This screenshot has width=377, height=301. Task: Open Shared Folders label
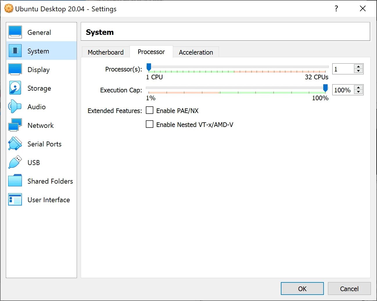tap(50, 181)
